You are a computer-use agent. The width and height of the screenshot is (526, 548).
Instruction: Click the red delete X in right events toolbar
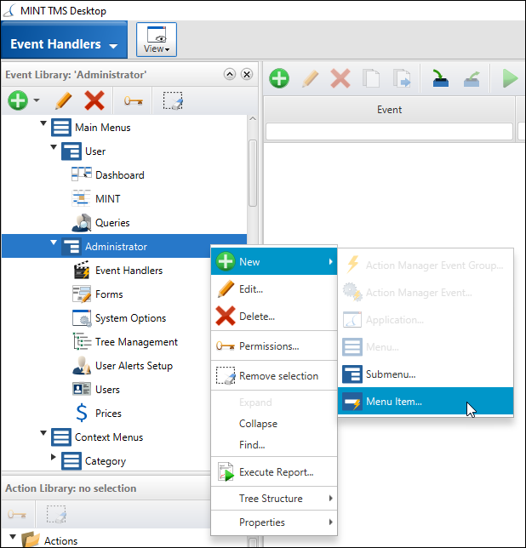point(340,78)
